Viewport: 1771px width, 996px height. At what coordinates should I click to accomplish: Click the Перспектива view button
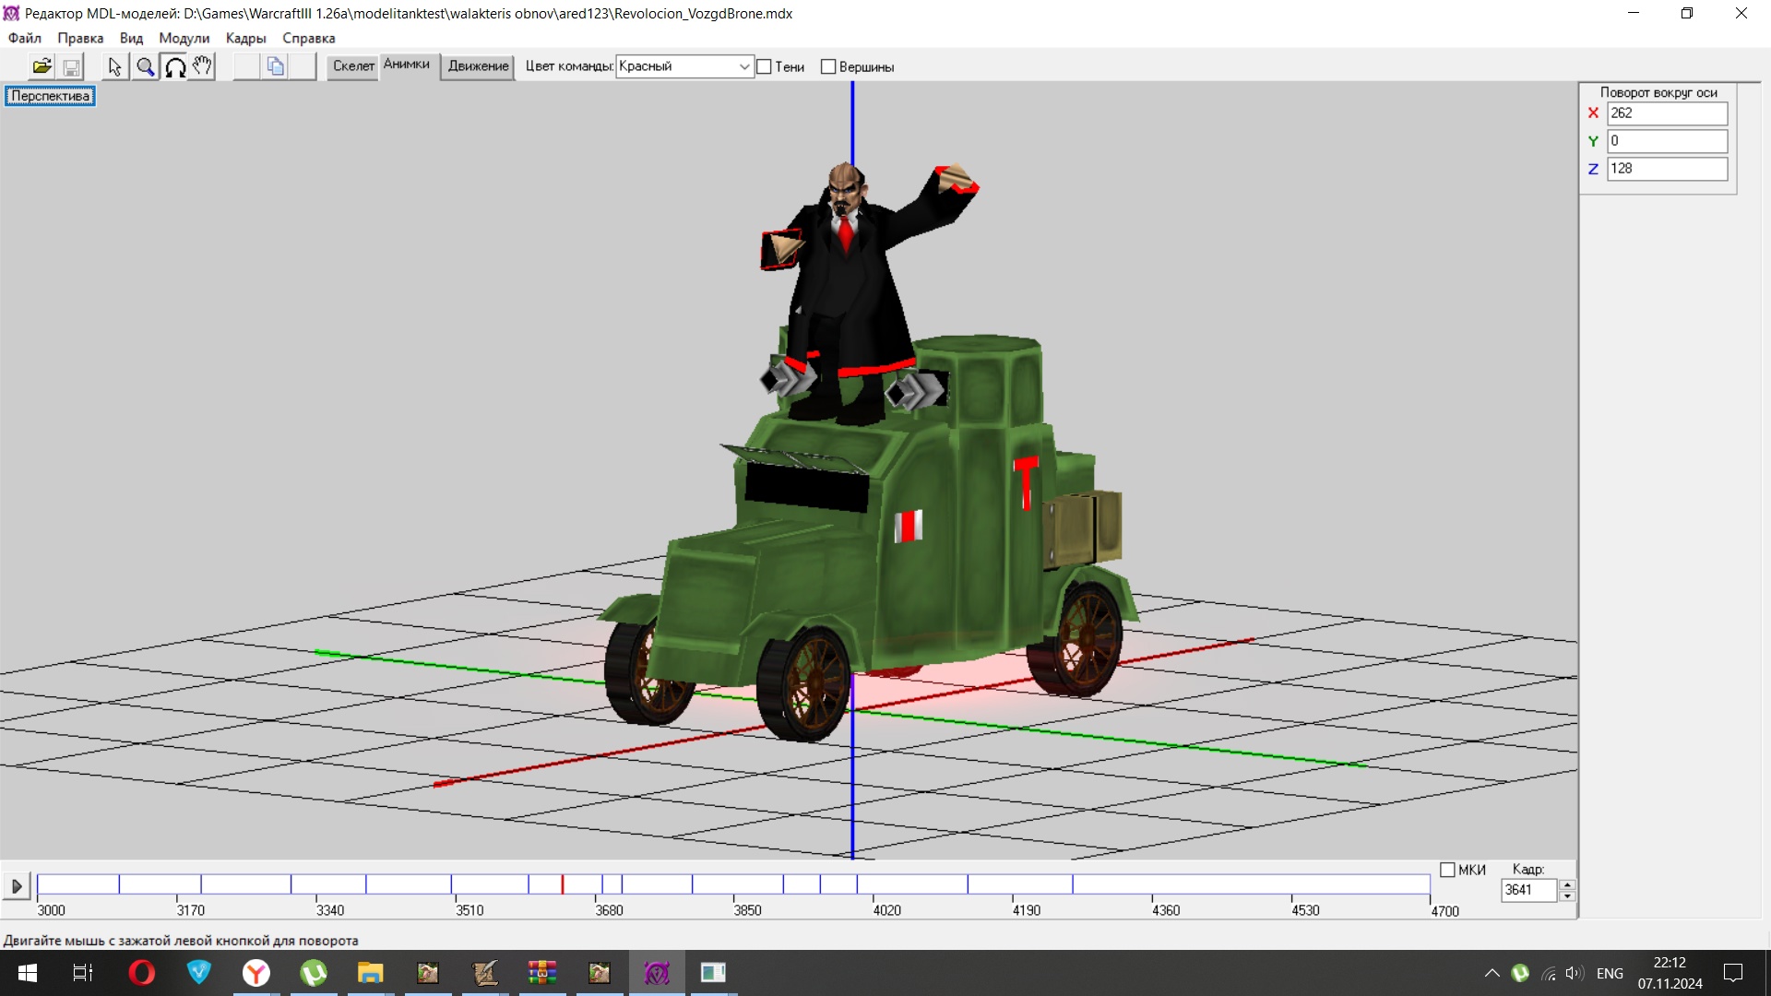click(50, 96)
